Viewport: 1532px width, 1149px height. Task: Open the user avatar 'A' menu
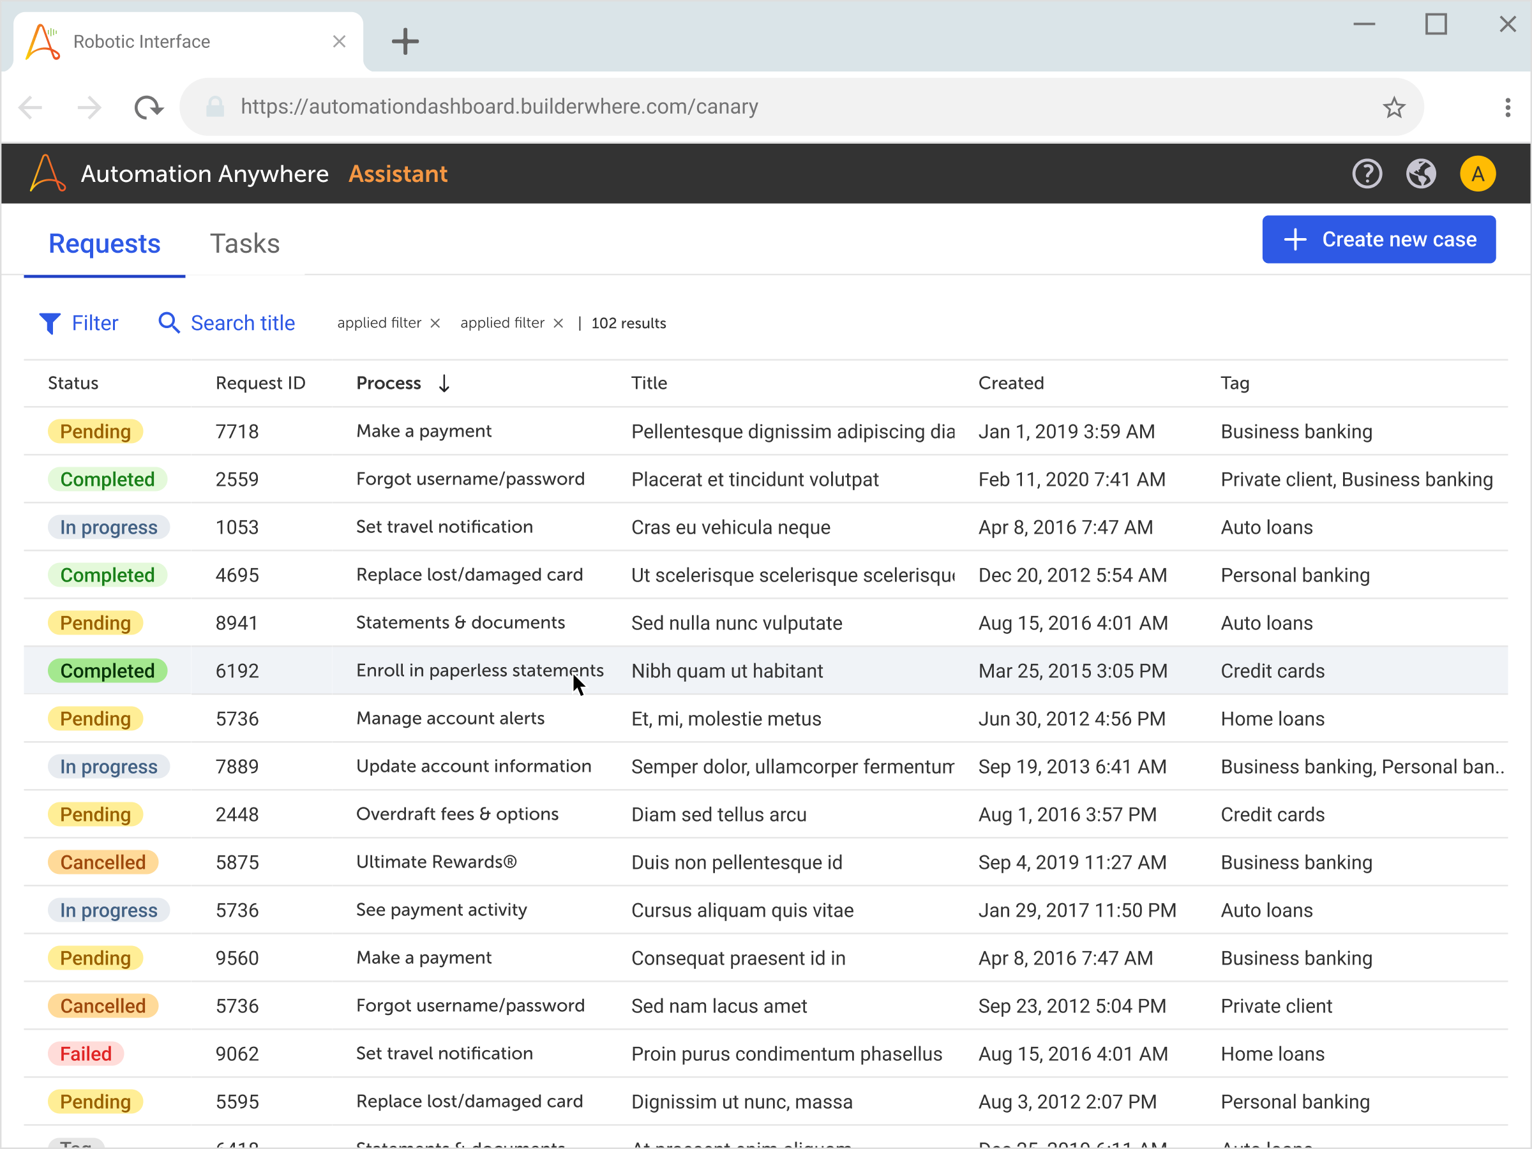(1476, 174)
